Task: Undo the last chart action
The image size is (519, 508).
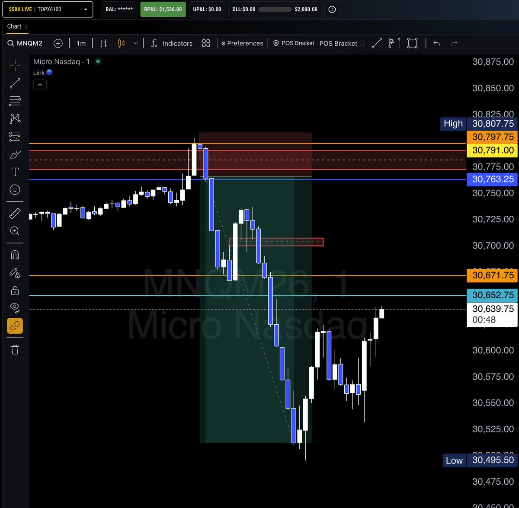Action: [436, 43]
